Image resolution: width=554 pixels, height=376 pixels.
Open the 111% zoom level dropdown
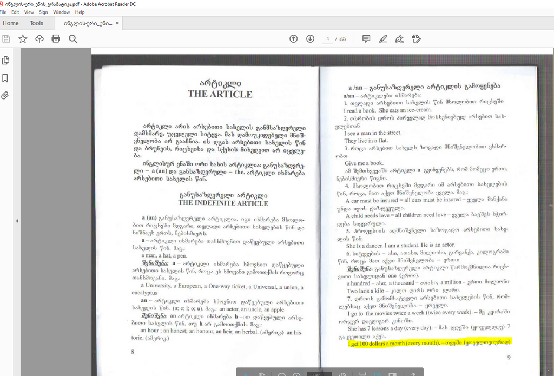[319, 374]
